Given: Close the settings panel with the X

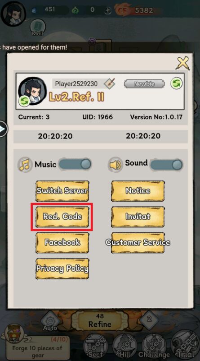Looking at the screenshot, I should click(x=182, y=63).
